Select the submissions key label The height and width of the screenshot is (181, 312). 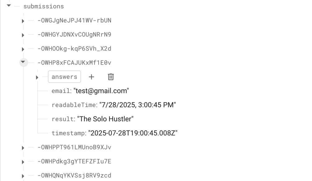(43, 6)
